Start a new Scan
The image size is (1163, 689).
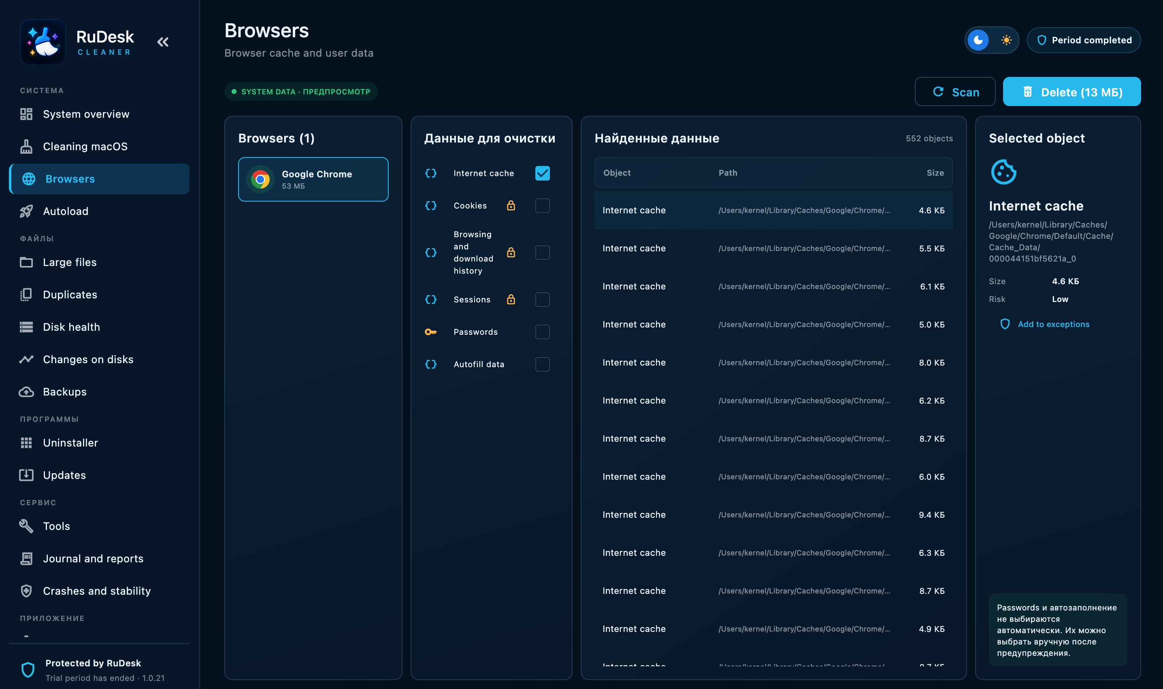coord(955,91)
